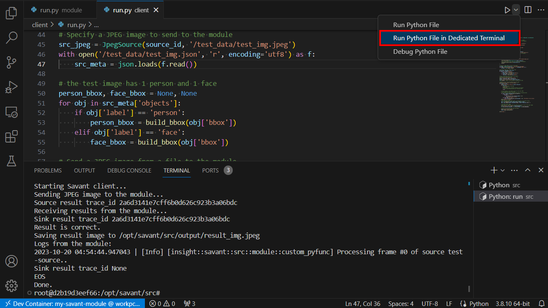Open the Explorer view in activity bar

[x=11, y=13]
